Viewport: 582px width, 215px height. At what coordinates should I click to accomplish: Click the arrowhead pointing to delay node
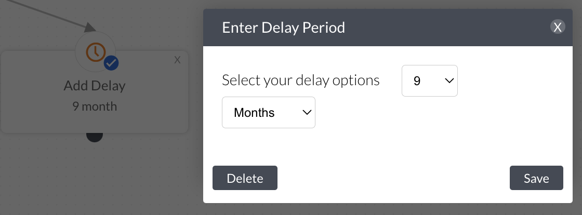coord(90,28)
